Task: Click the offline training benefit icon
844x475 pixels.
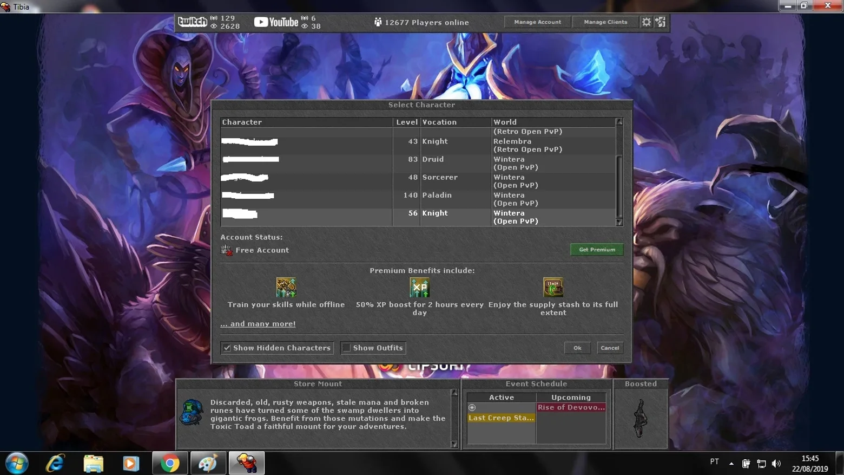Action: [286, 288]
